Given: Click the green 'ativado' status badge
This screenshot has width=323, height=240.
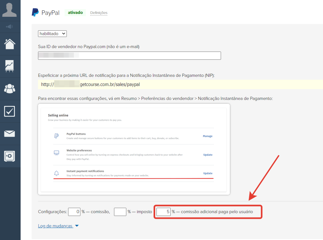Looking at the screenshot, I should point(75,13).
